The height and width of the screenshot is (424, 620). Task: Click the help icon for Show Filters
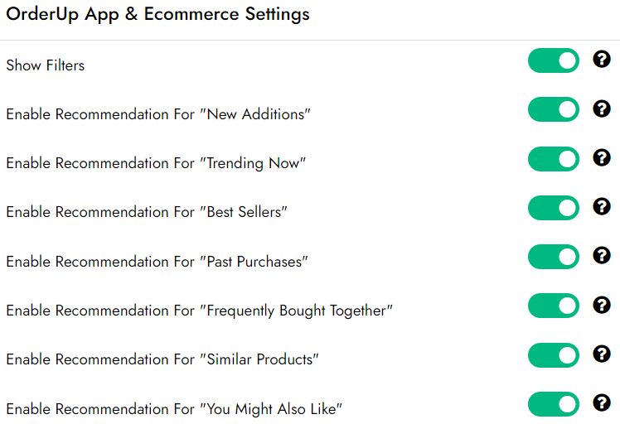click(602, 60)
